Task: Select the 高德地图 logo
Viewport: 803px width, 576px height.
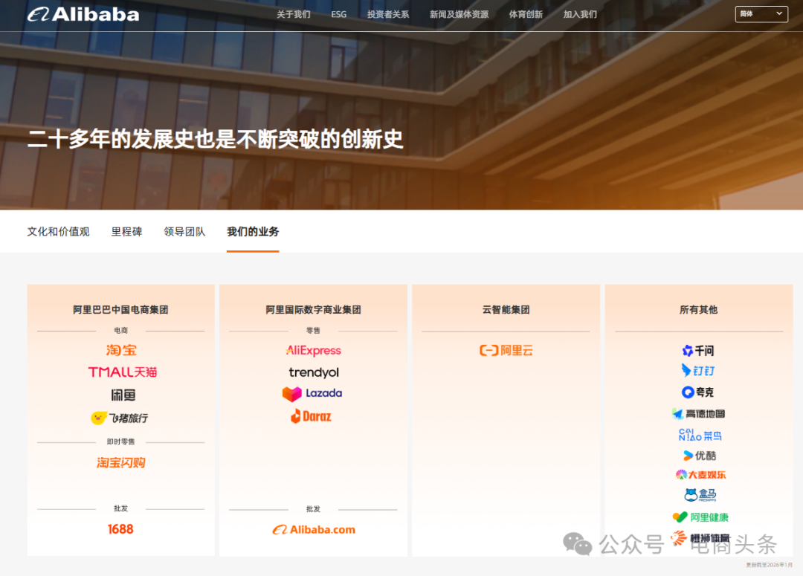Action: tap(698, 414)
